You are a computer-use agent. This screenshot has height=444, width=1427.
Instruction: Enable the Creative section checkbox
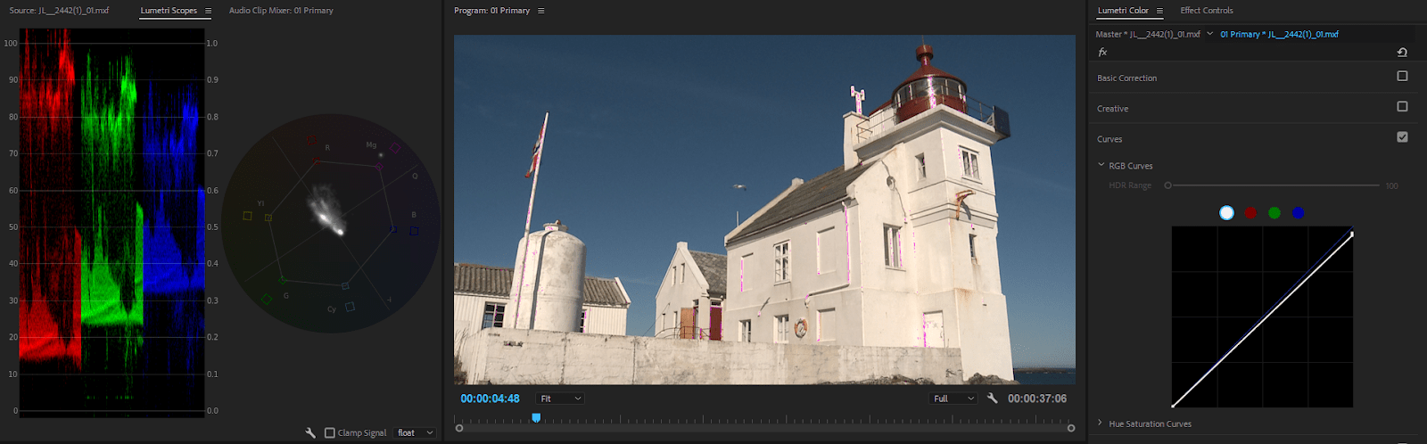point(1402,107)
